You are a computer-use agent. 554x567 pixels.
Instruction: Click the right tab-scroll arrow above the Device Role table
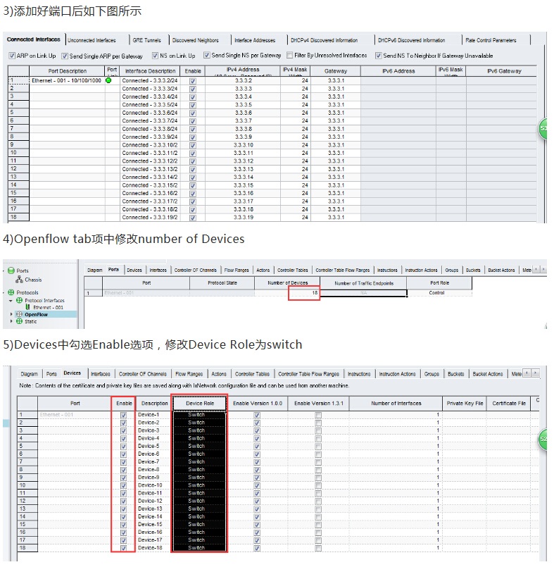535,373
